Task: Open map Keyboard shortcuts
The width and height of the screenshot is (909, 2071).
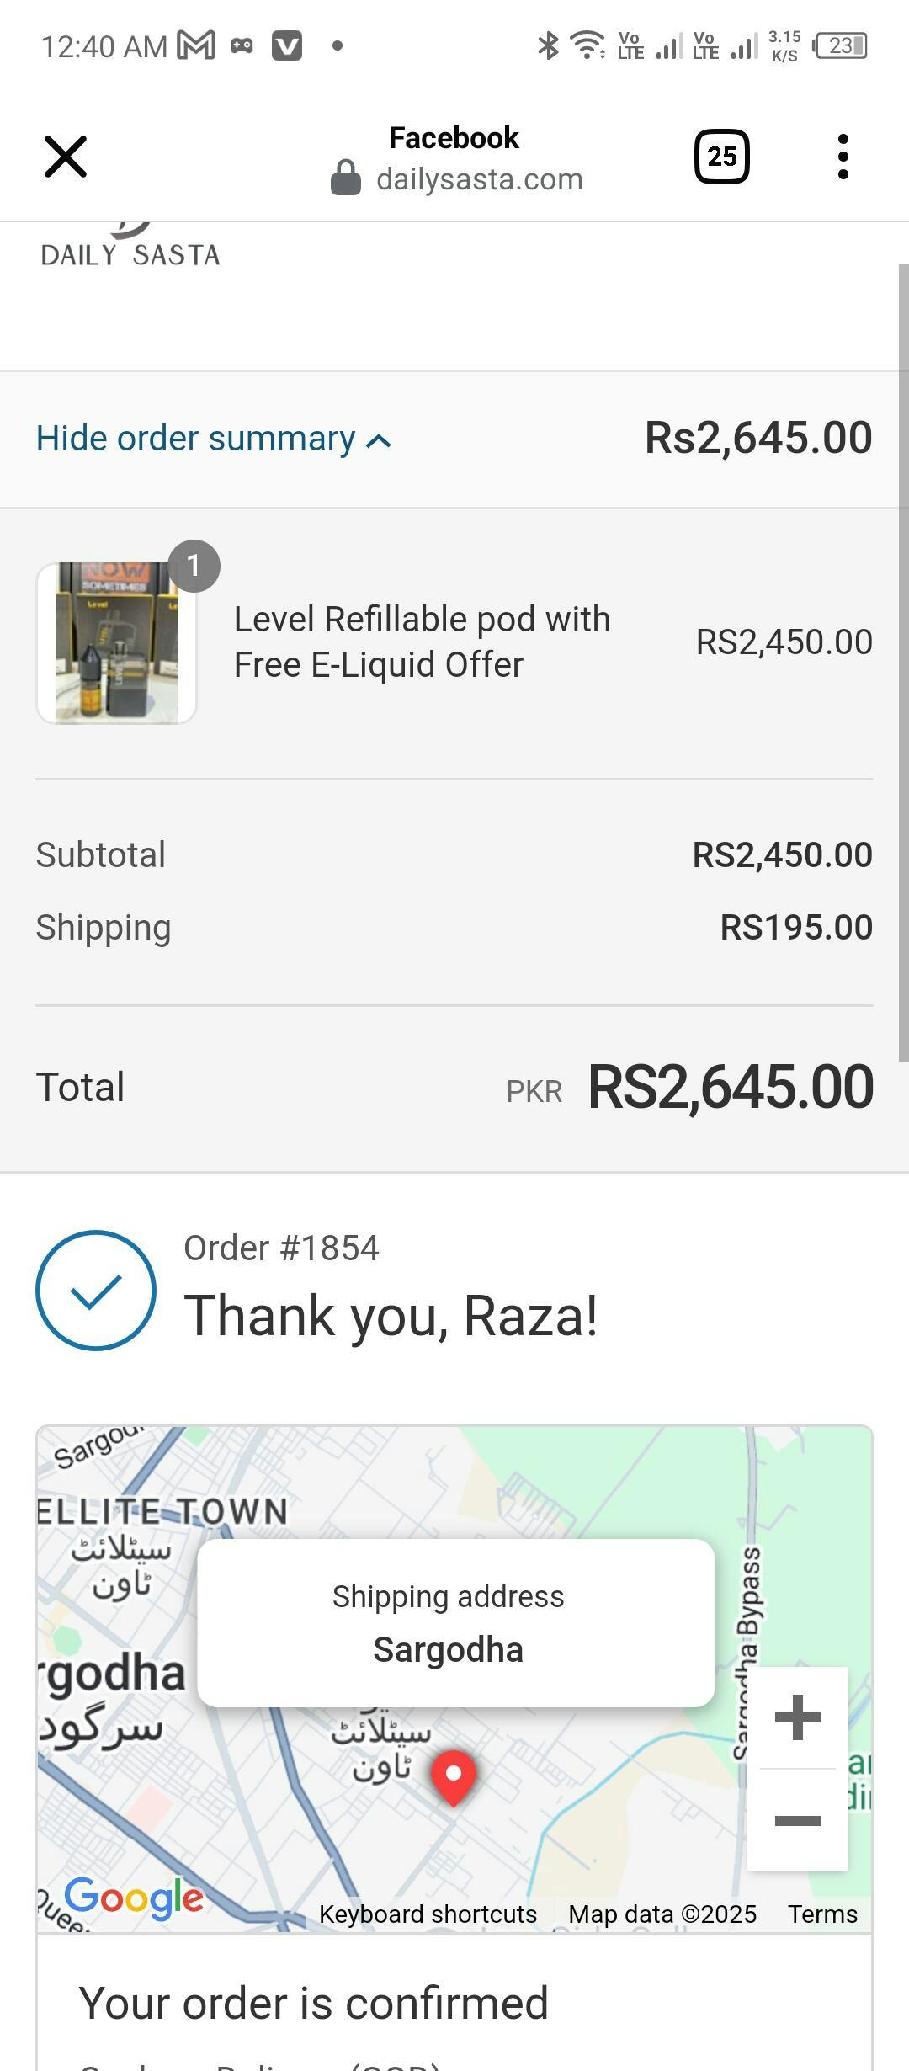Action: pyautogui.click(x=428, y=1914)
